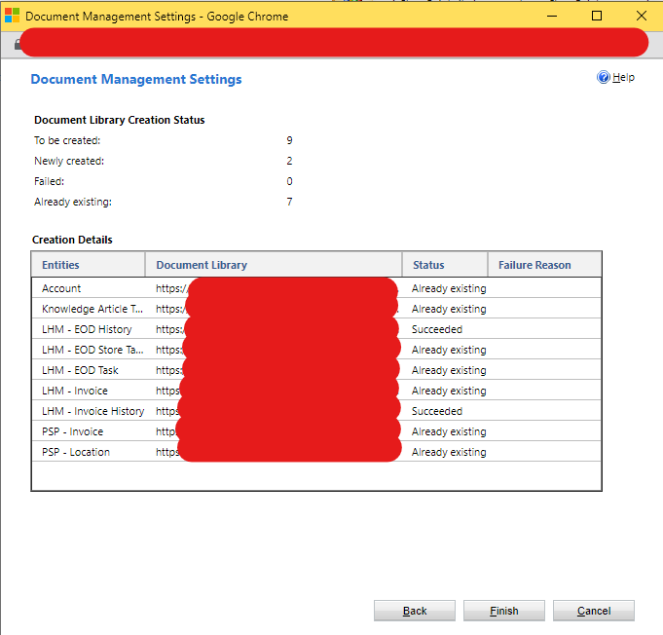Click the Document Library column header
663x635 pixels.
202,265
